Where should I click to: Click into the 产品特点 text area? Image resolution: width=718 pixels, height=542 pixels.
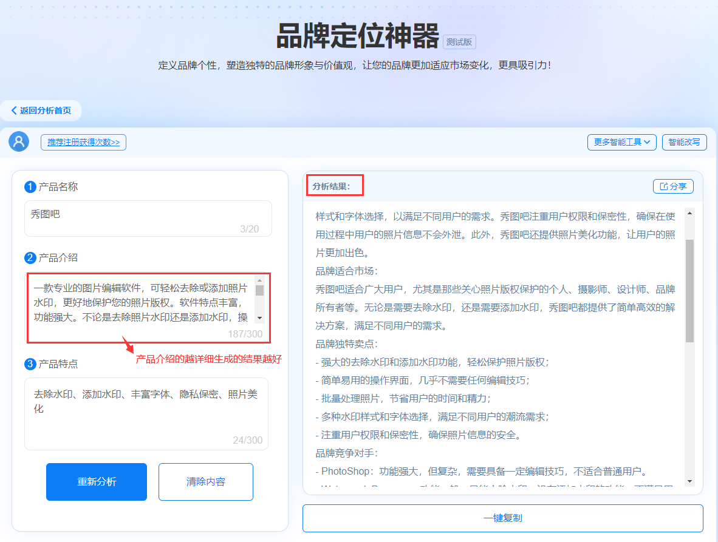pyautogui.click(x=146, y=413)
